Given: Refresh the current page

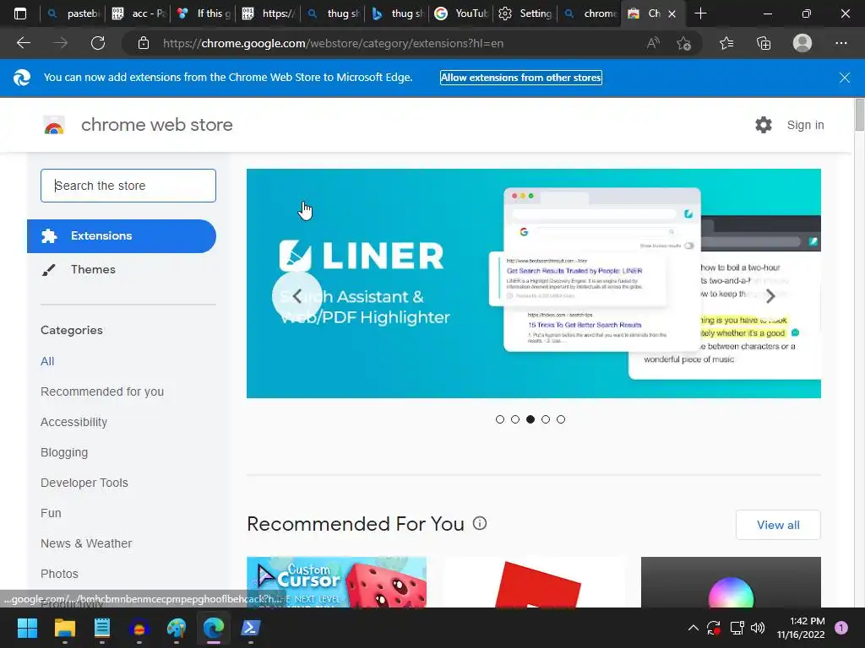Looking at the screenshot, I should point(98,43).
